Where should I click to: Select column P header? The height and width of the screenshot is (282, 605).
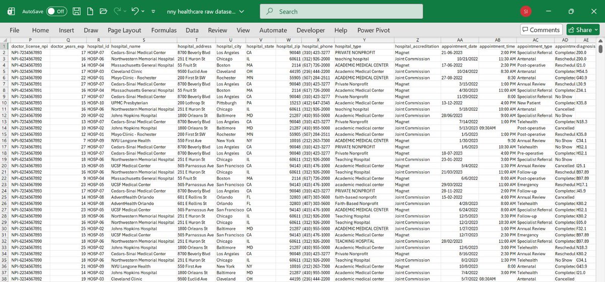pyautogui.click(x=30, y=39)
